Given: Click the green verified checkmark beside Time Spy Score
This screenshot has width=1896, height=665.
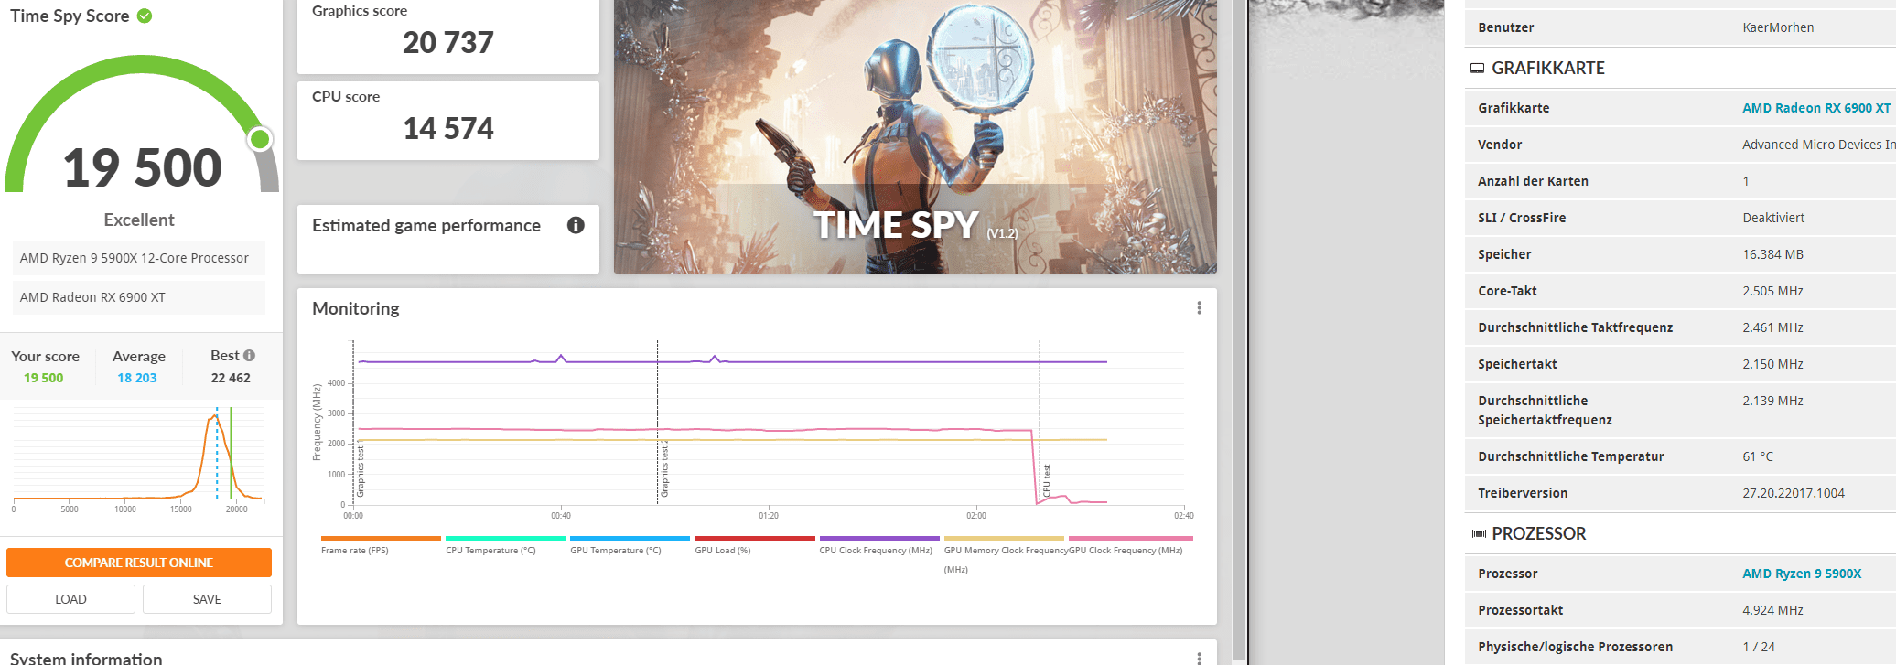Looking at the screenshot, I should click(145, 16).
